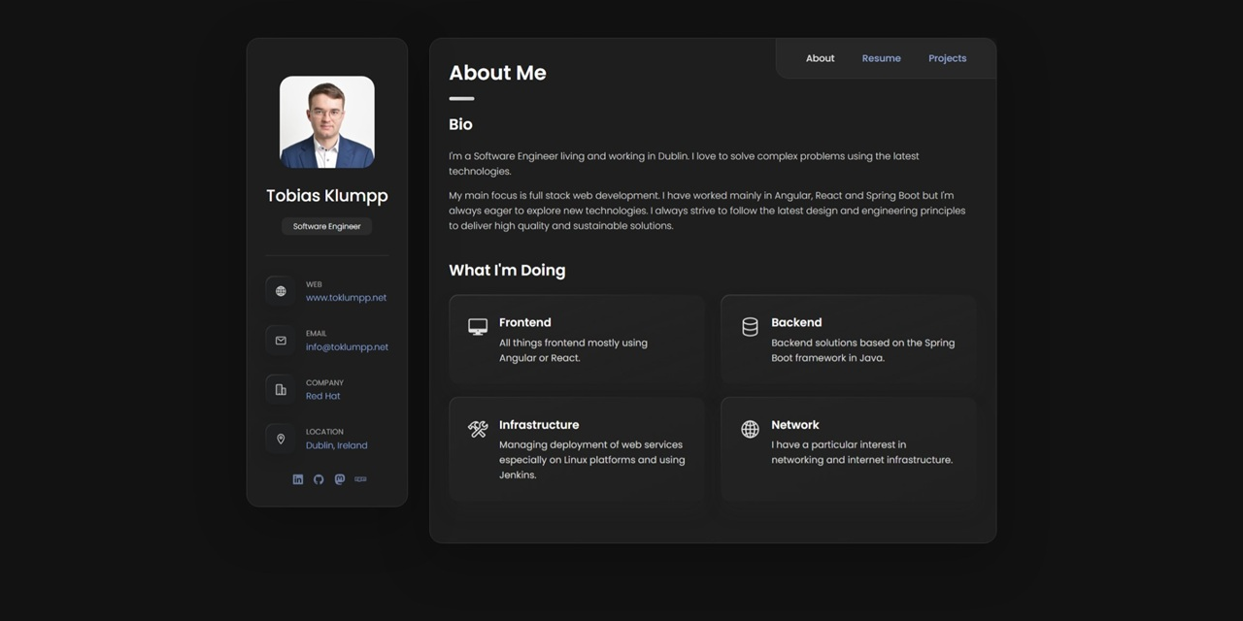Select the envelope icon beside EMAIL
The width and height of the screenshot is (1243, 621).
click(x=281, y=340)
